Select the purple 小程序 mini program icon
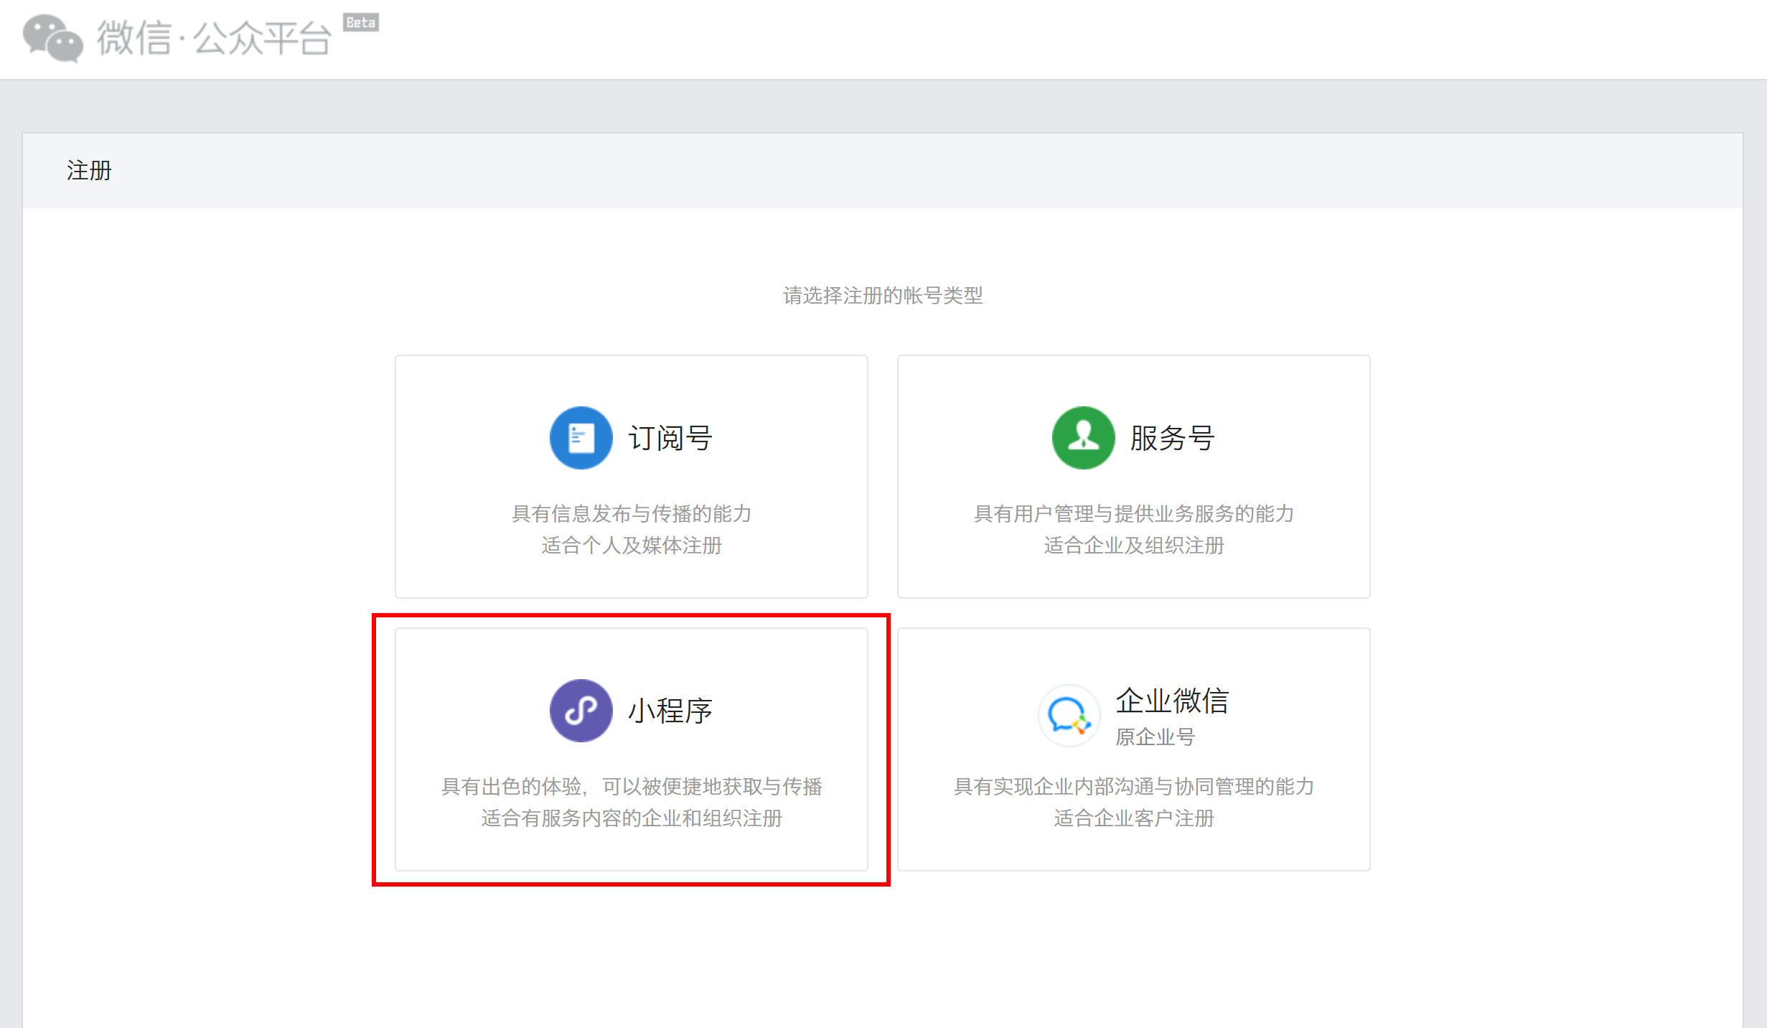Image resolution: width=1767 pixels, height=1028 pixels. (581, 711)
